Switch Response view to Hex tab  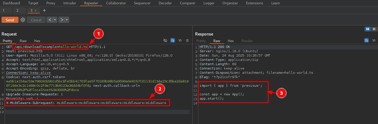231,41
